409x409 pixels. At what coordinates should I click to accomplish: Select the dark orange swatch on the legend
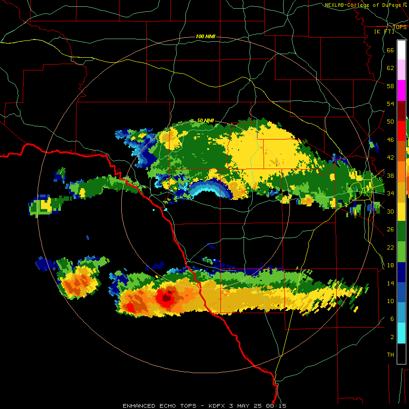401,151
